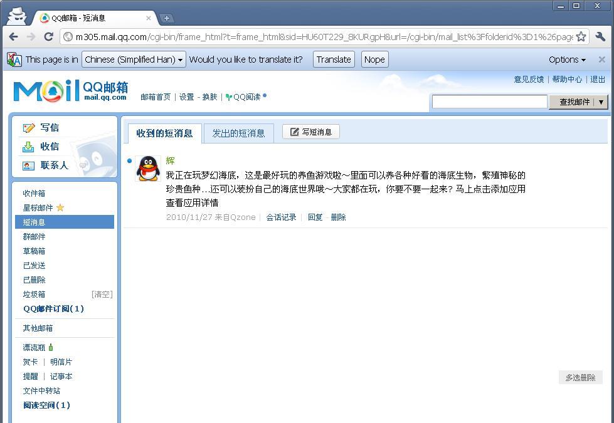614x423 pixels.
Task: Open contacts via the 联系人 icon
Action: point(28,165)
